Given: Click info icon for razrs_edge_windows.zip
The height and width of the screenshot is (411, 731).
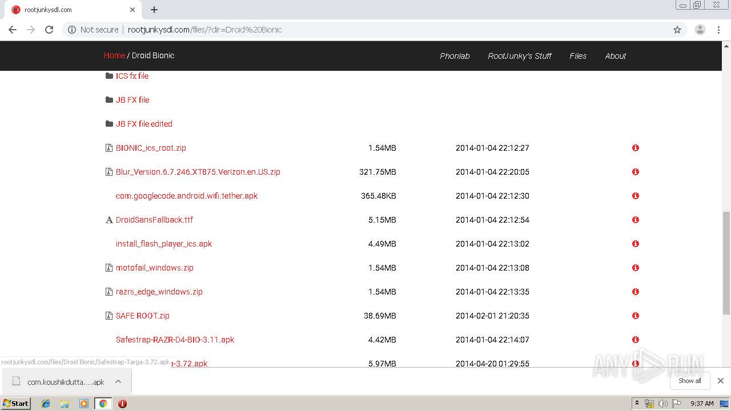Looking at the screenshot, I should pos(635,292).
